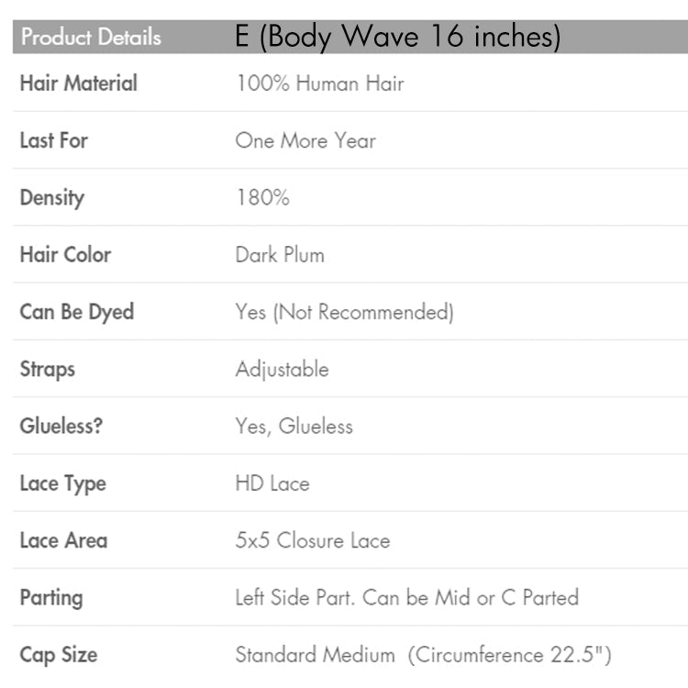
Task: Click the "Glueless?" label
Action: [62, 426]
